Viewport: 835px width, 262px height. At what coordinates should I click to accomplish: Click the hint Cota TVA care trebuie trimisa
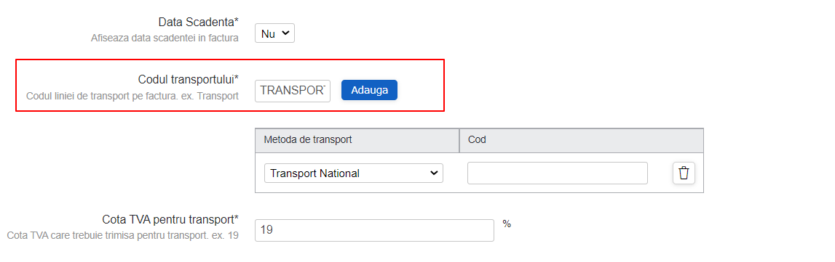(122, 235)
